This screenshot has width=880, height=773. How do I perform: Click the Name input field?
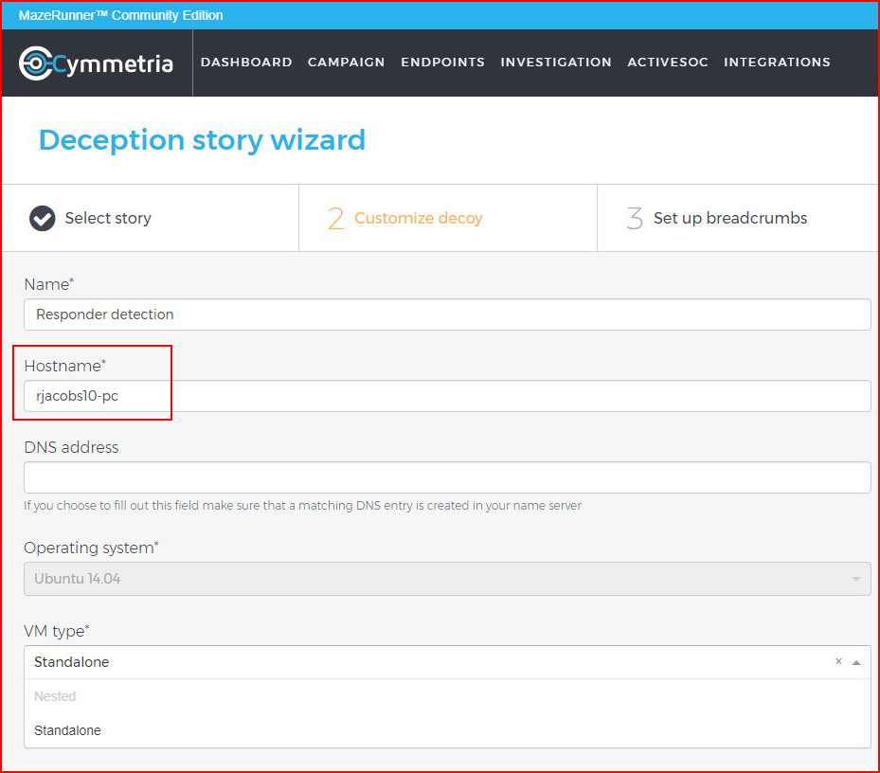tap(447, 315)
